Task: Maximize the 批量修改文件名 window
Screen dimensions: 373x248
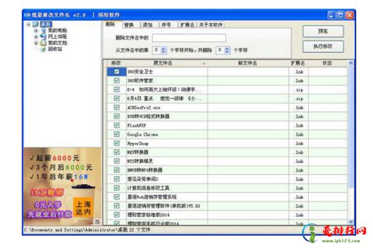Action: [x=341, y=15]
